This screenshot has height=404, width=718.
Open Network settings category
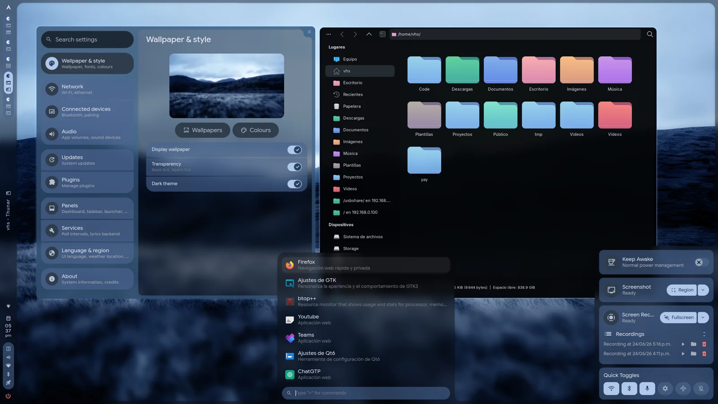point(88,89)
